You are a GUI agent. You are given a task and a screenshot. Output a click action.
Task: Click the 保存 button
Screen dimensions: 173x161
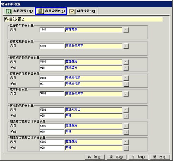(117, 157)
